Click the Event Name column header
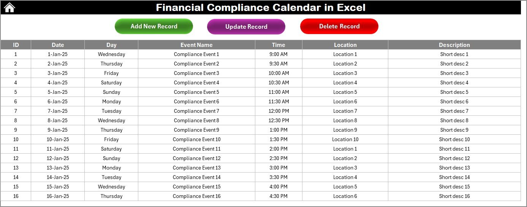 (196, 45)
